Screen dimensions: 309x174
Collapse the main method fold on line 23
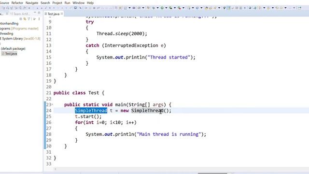coord(53,104)
